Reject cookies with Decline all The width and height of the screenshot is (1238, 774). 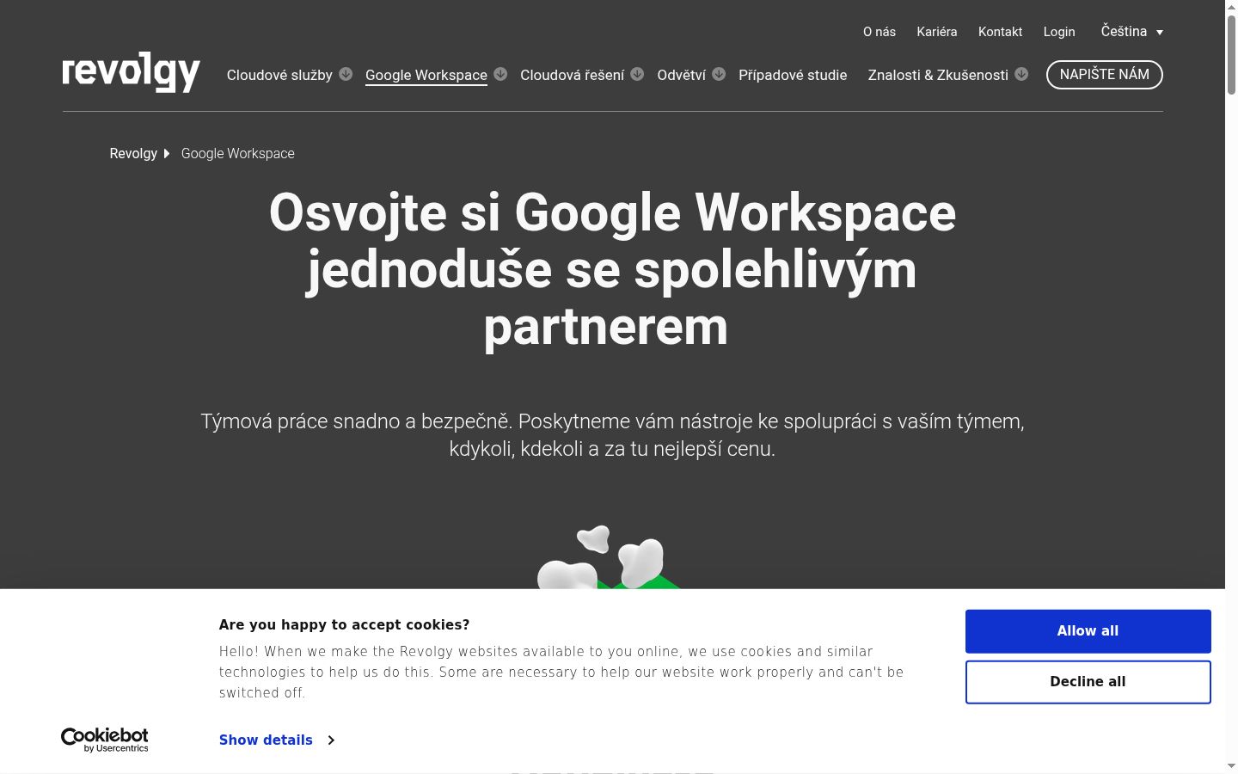coord(1088,682)
